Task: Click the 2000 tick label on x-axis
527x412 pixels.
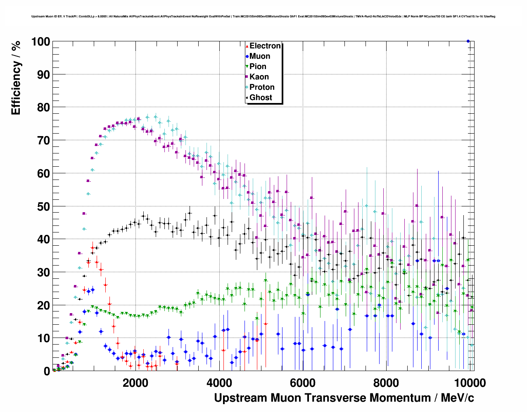Action: click(135, 383)
